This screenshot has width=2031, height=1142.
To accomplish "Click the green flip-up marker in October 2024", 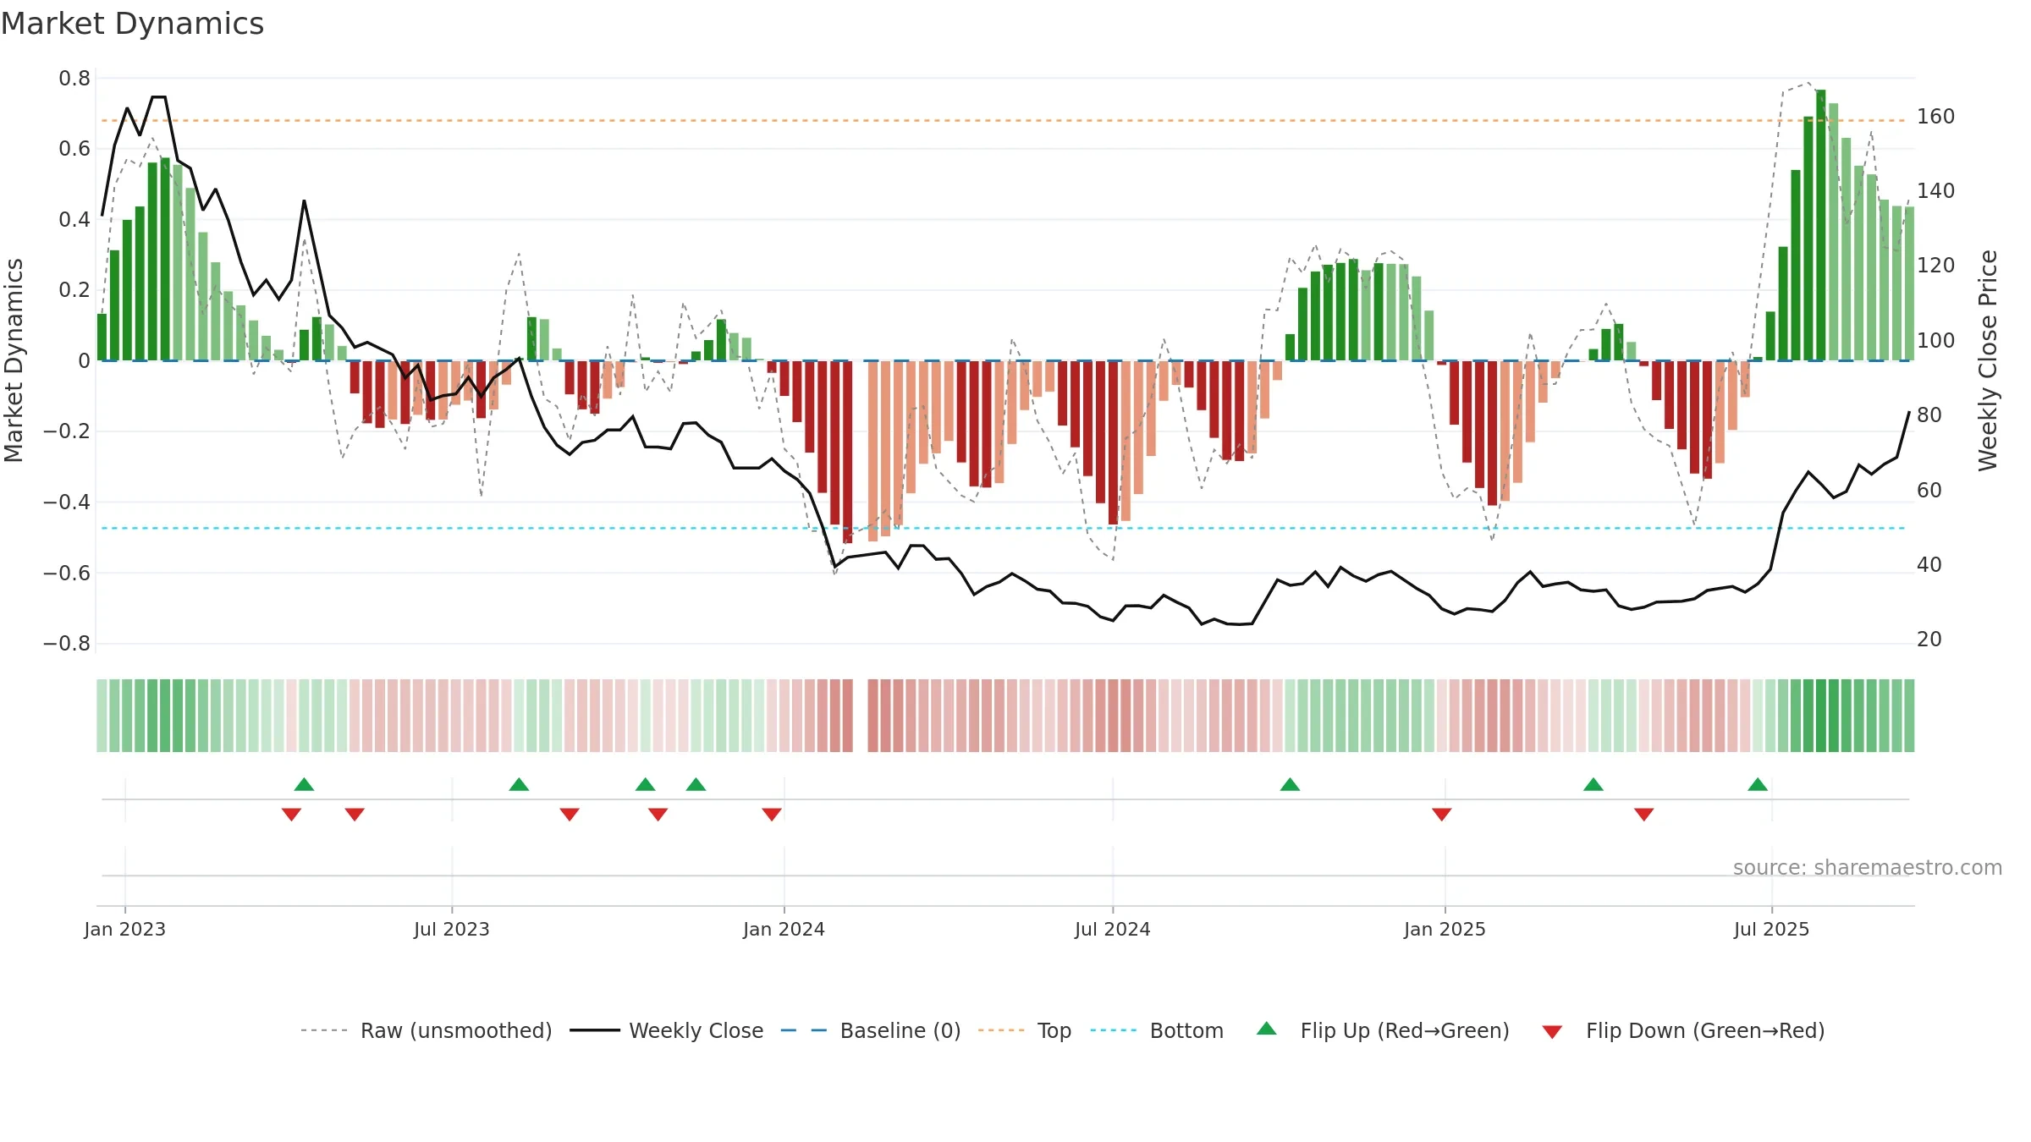I will pos(1290,784).
